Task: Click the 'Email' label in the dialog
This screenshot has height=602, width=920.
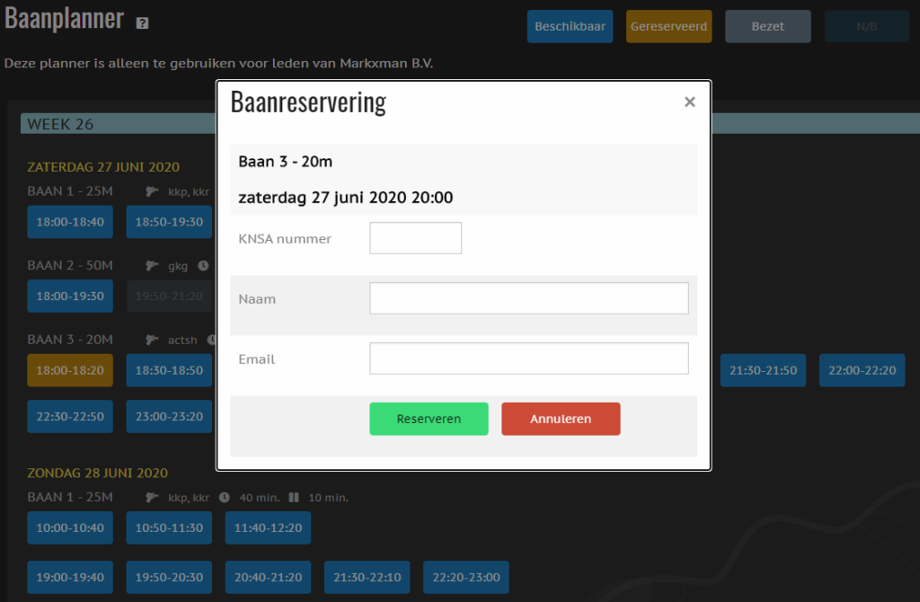Action: 256,359
